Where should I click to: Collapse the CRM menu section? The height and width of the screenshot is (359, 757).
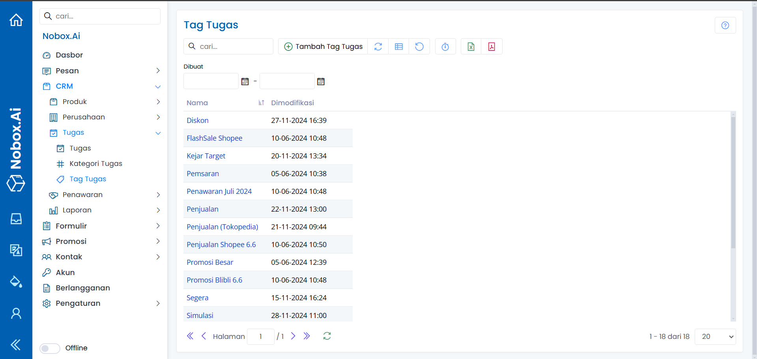pyautogui.click(x=158, y=86)
